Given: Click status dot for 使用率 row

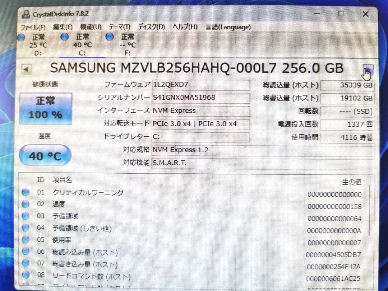Looking at the screenshot, I should tap(25, 240).
